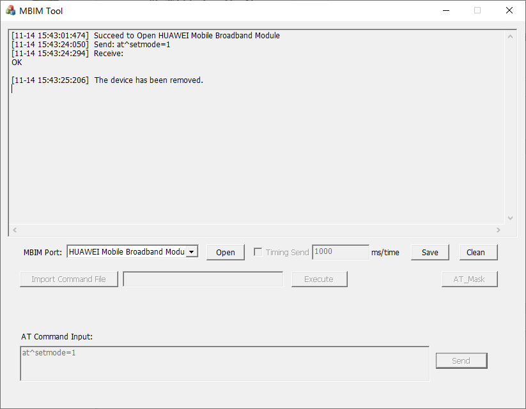Save the log output
Screen dimensions: 526x409
pyautogui.click(x=429, y=252)
